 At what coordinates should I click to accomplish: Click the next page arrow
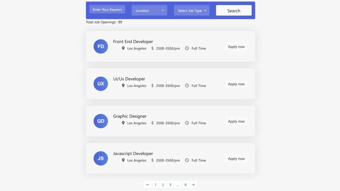[193, 184]
